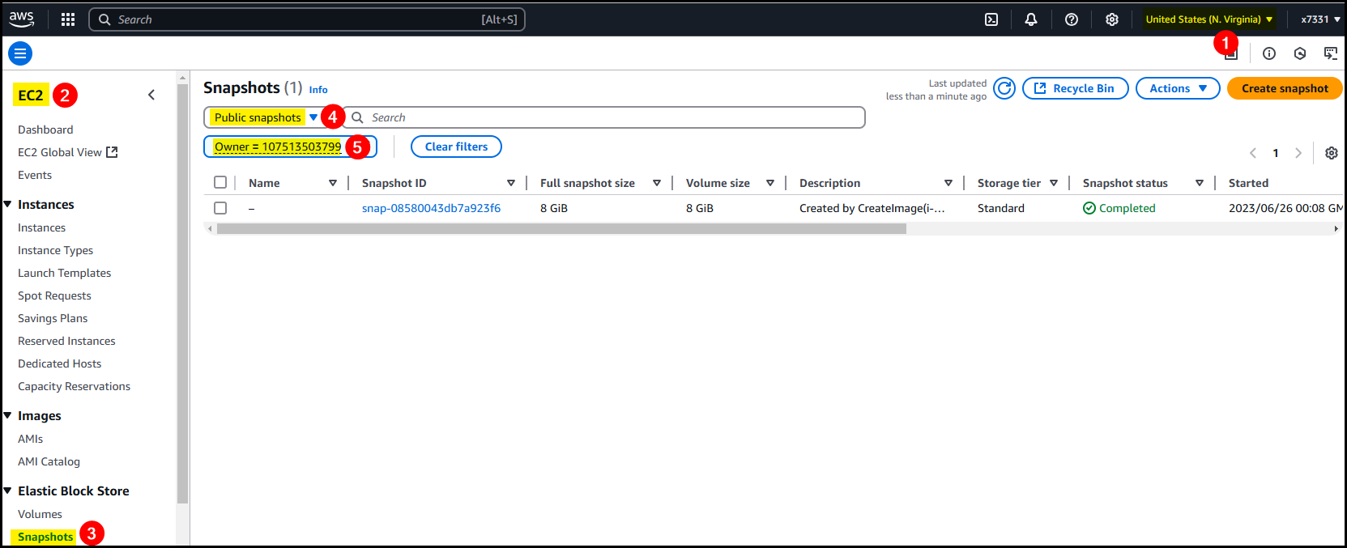Open the AWS home logo

coord(22,19)
